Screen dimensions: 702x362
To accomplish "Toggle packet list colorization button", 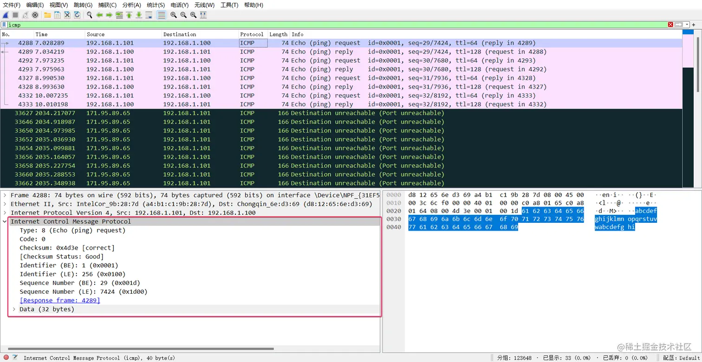I will point(161,15).
